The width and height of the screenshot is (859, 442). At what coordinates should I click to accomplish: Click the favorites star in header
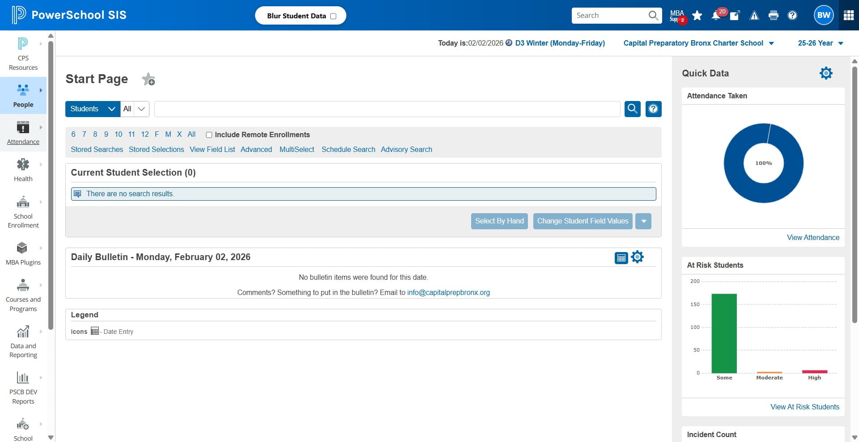(697, 16)
